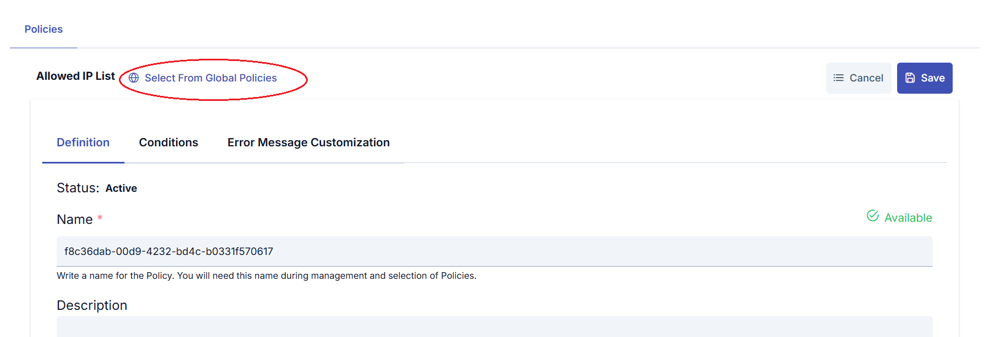Click the Allowed IP List page title
The width and height of the screenshot is (991, 337).
(76, 76)
